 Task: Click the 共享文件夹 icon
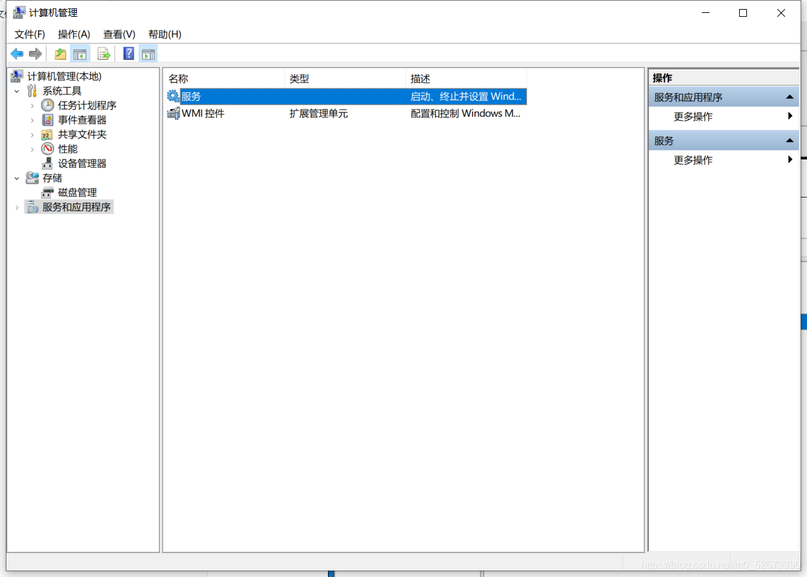(47, 134)
